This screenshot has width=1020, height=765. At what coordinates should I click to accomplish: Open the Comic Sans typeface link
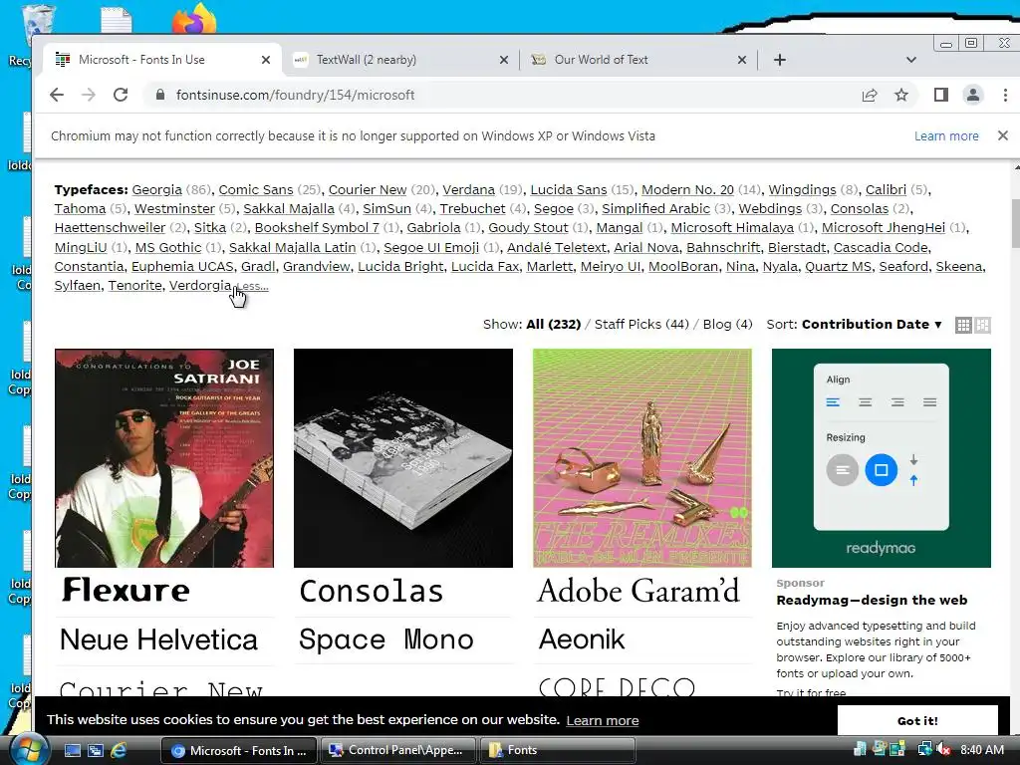coord(256,190)
